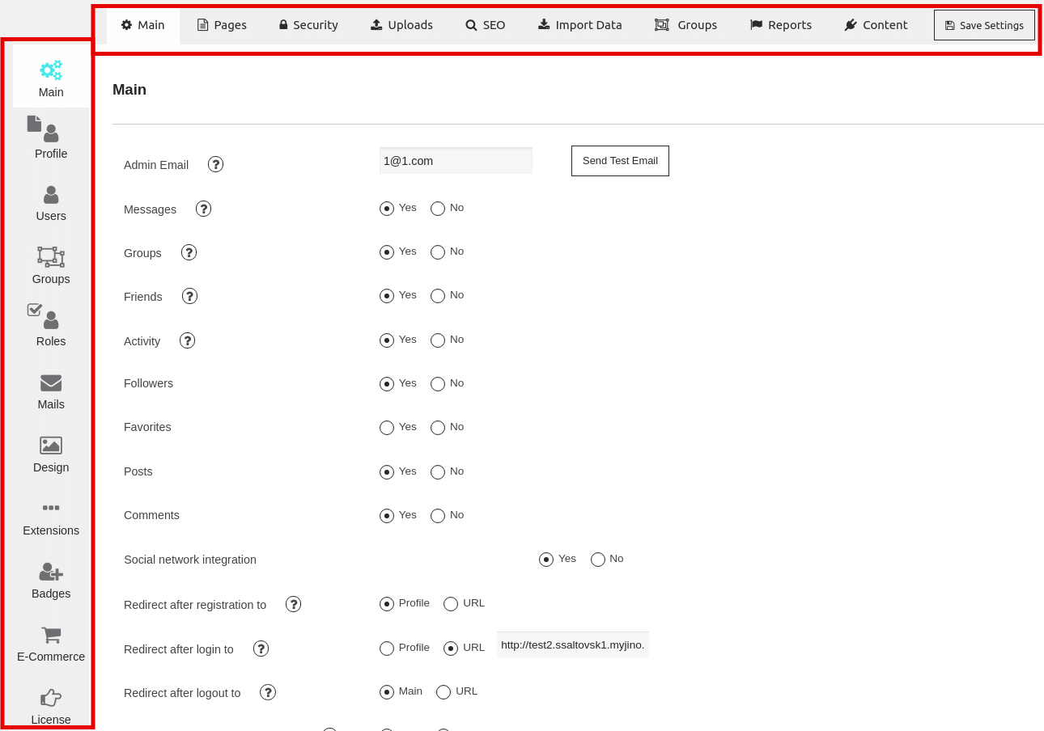Disable Messages by selecting No

437,209
